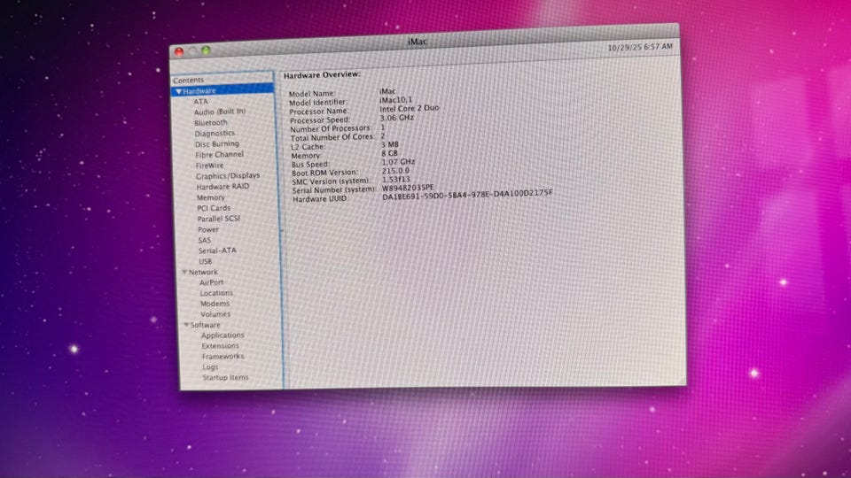Screen dimensions: 851x478
Task: Click the Hardware UUID value
Action: point(467,195)
